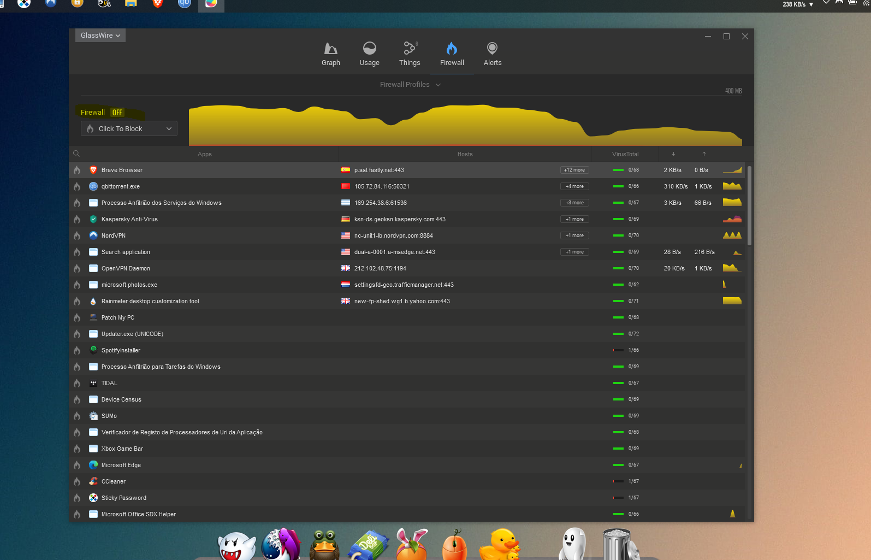Click the China flag beside 105.72.84.116
The width and height of the screenshot is (871, 560).
[x=346, y=186]
